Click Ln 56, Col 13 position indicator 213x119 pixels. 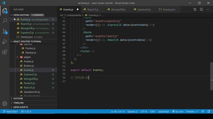tap(117, 112)
